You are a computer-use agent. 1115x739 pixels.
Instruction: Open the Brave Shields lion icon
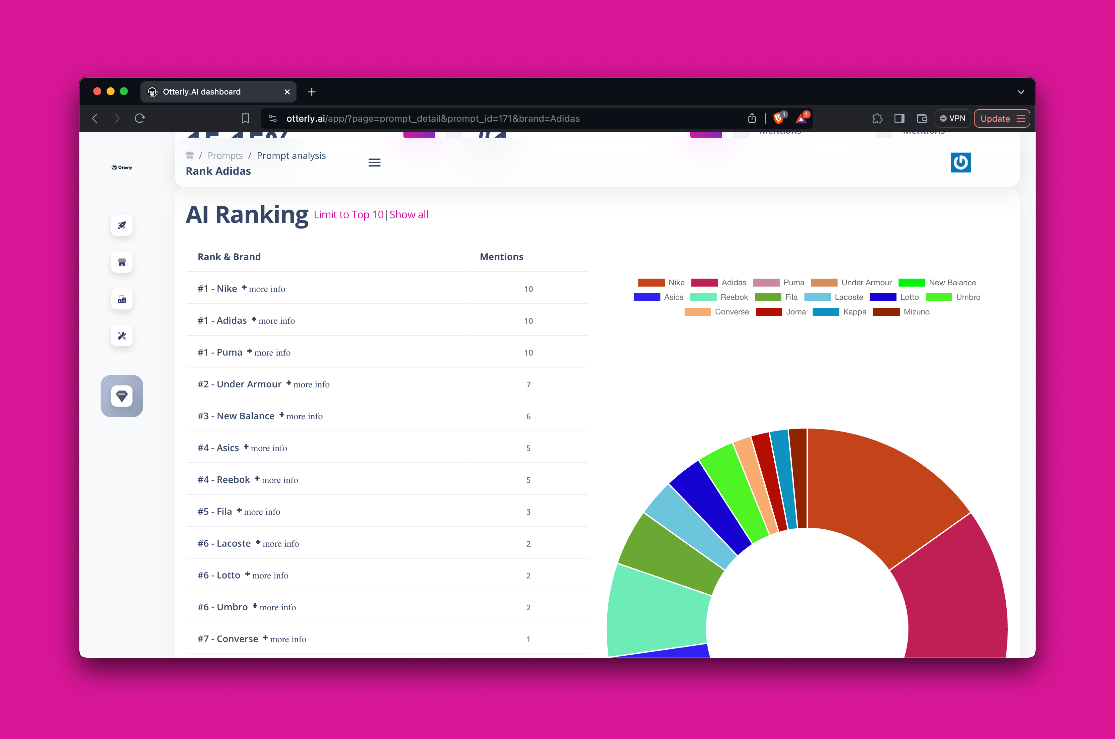click(x=778, y=118)
